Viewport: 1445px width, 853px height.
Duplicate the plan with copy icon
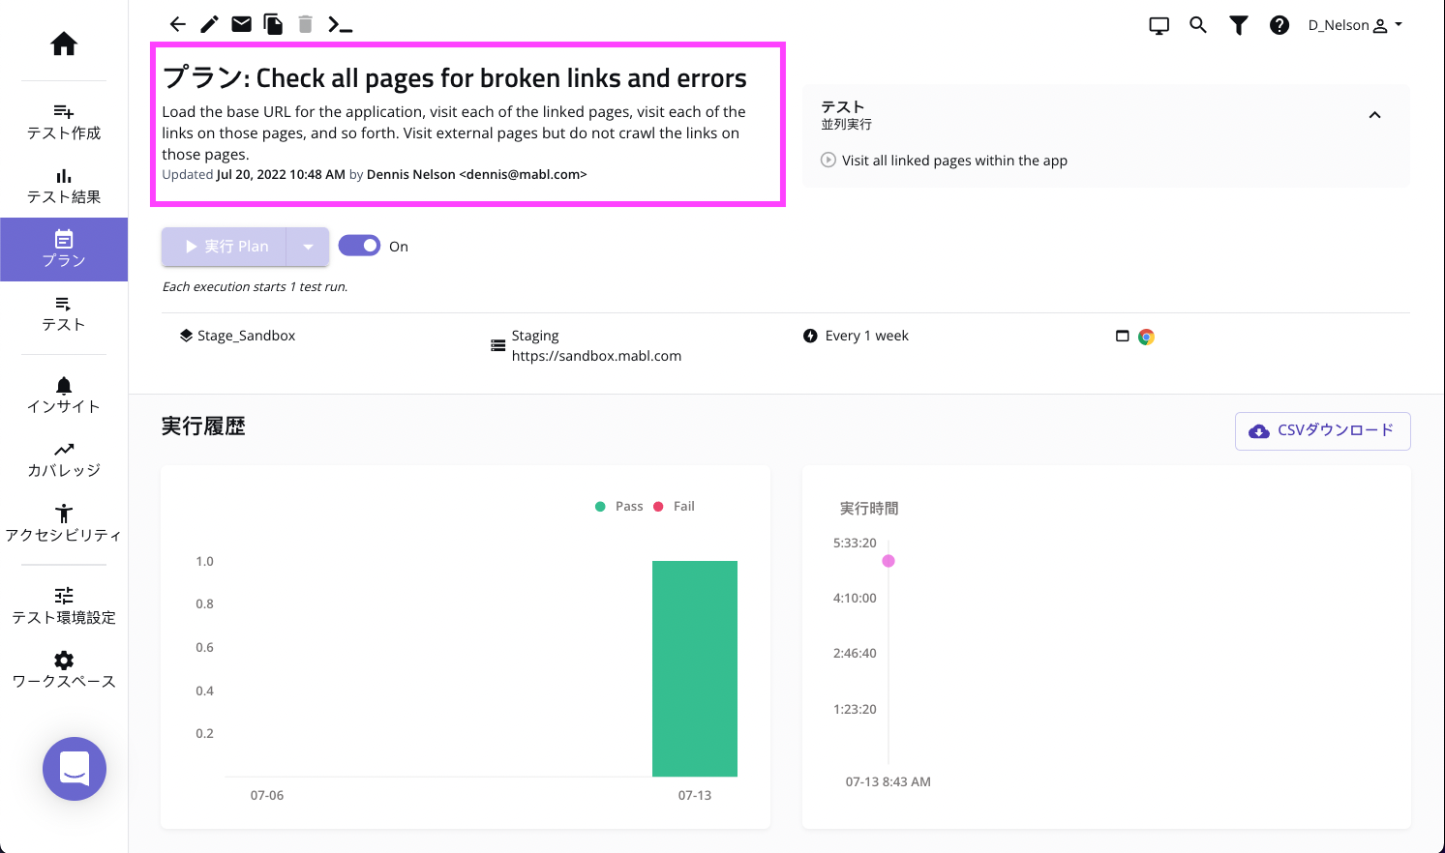(x=273, y=24)
